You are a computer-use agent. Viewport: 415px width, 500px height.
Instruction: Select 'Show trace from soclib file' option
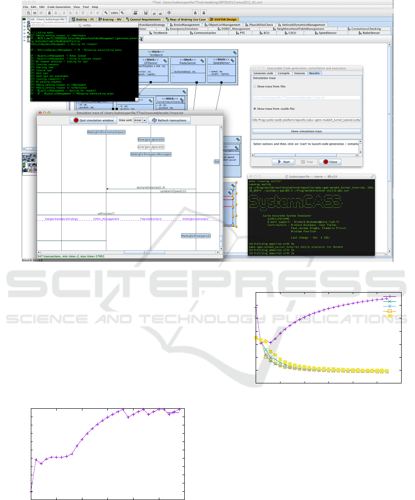[x=255, y=109]
